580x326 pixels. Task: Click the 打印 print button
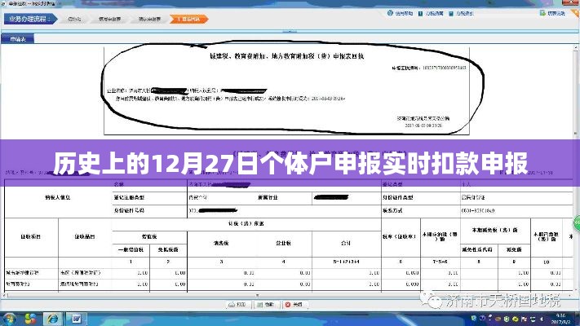[x=237, y=305]
